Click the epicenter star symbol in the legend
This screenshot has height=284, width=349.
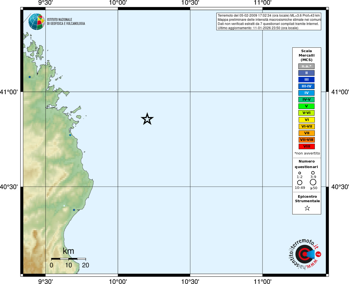tap(307, 208)
